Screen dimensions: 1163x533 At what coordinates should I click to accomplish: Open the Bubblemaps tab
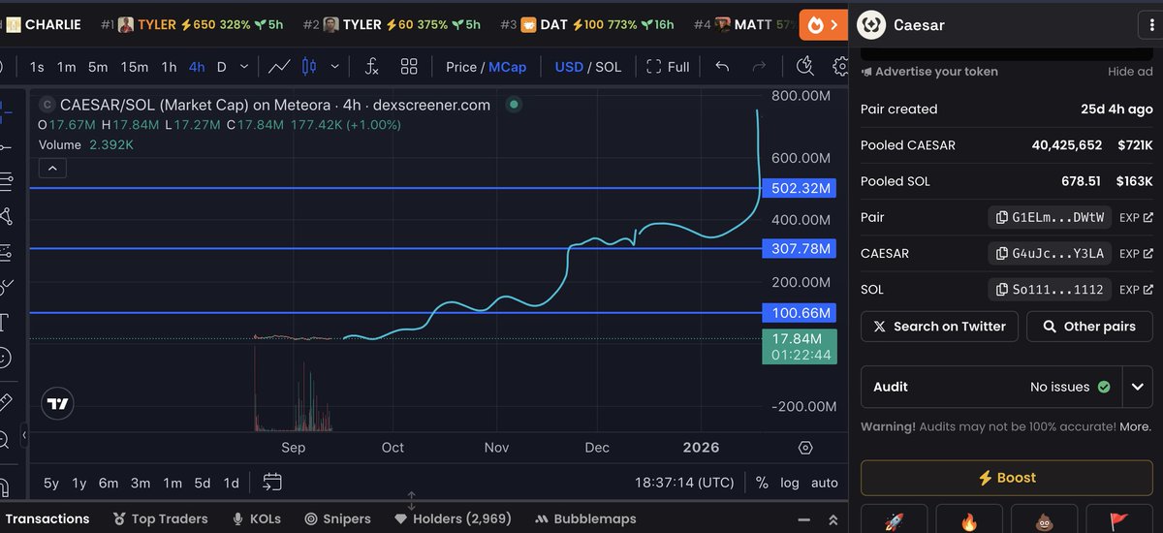[x=585, y=518]
